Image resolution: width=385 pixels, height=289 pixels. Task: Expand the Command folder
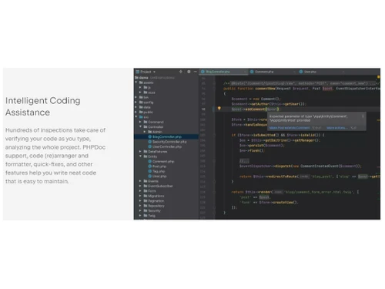pyautogui.click(x=140, y=122)
